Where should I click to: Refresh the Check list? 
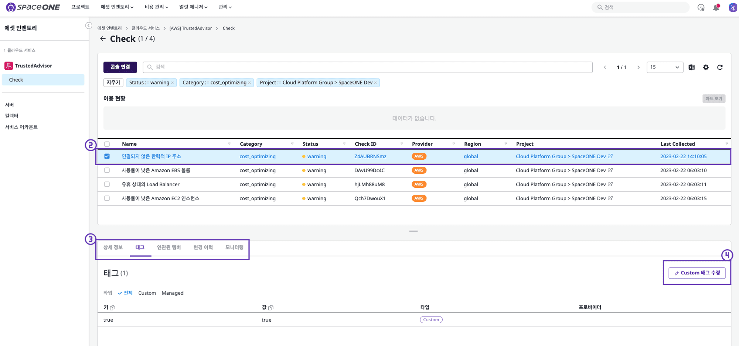click(x=720, y=67)
